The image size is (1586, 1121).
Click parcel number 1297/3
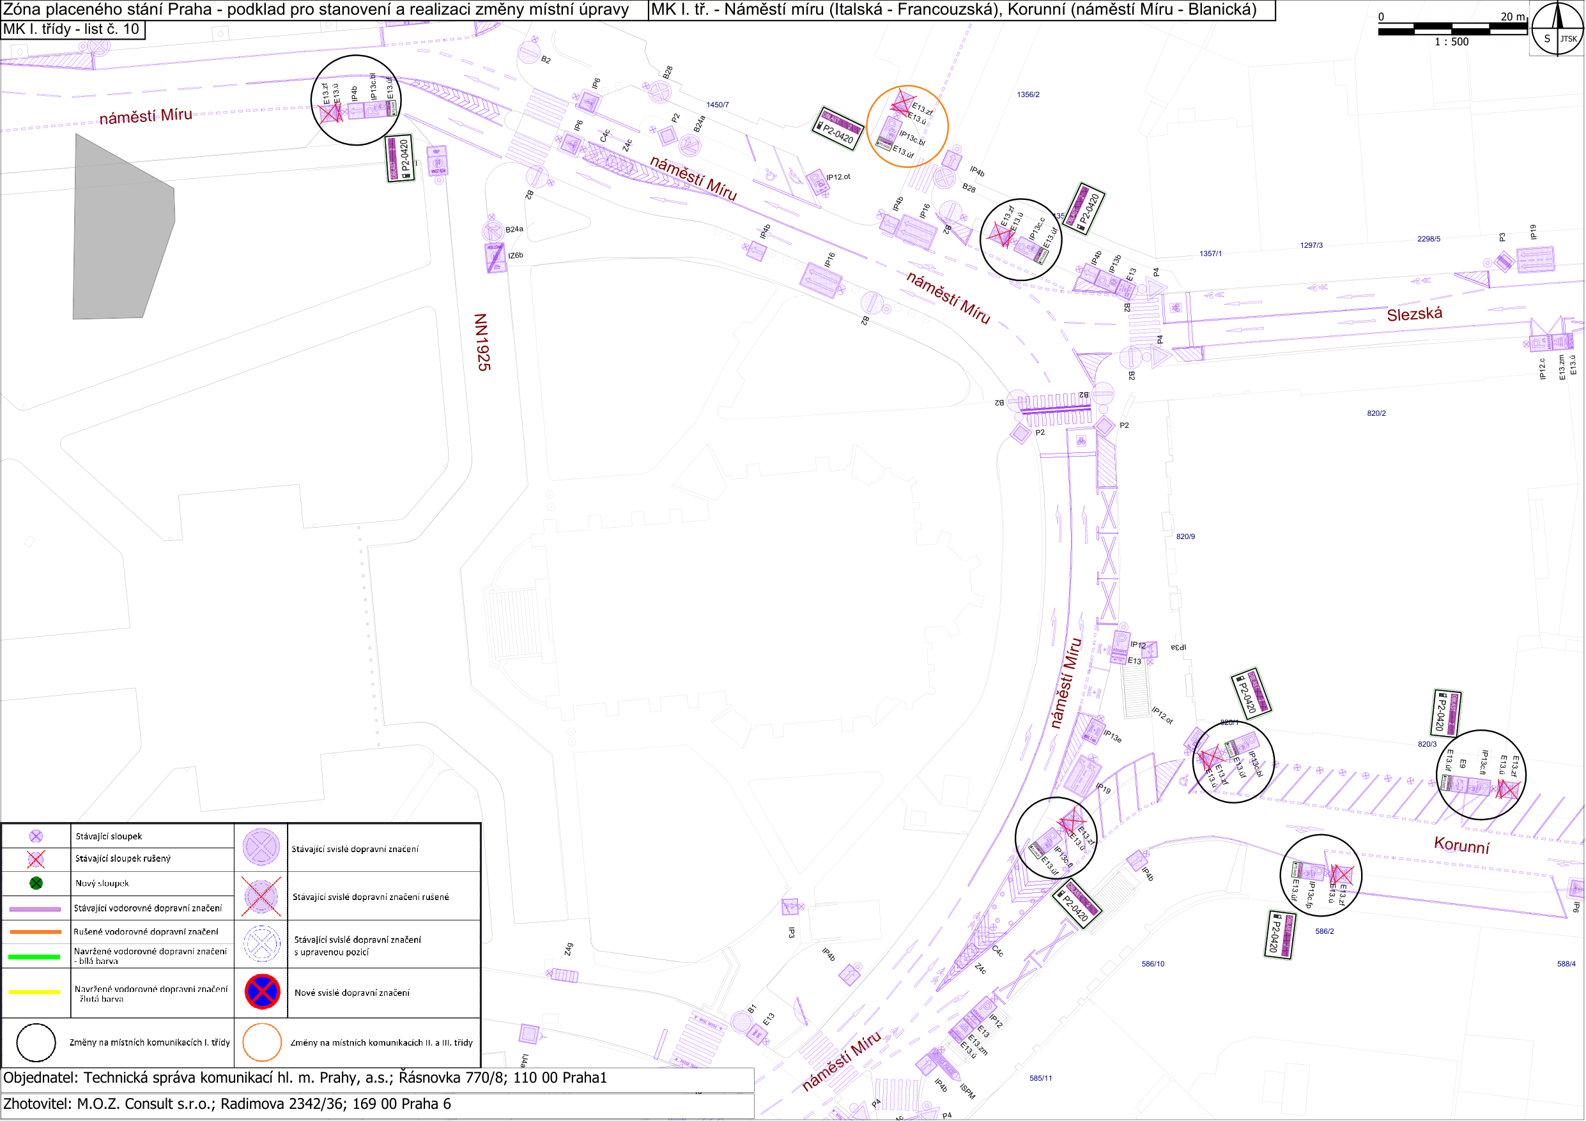(1312, 245)
